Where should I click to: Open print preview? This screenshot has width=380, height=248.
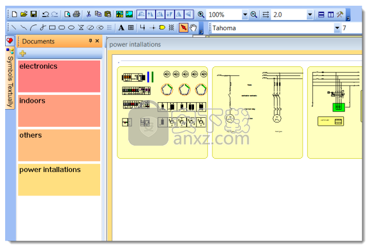(67, 14)
